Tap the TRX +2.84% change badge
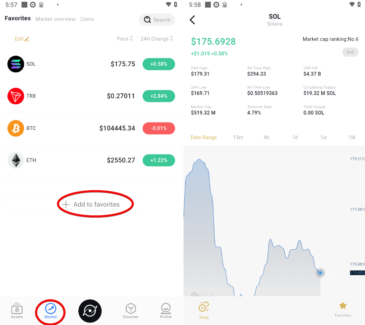This screenshot has height=325, width=365. [x=159, y=96]
